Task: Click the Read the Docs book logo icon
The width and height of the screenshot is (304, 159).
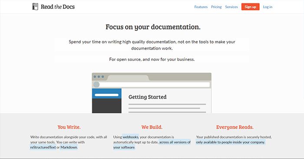Action: [x=35, y=7]
